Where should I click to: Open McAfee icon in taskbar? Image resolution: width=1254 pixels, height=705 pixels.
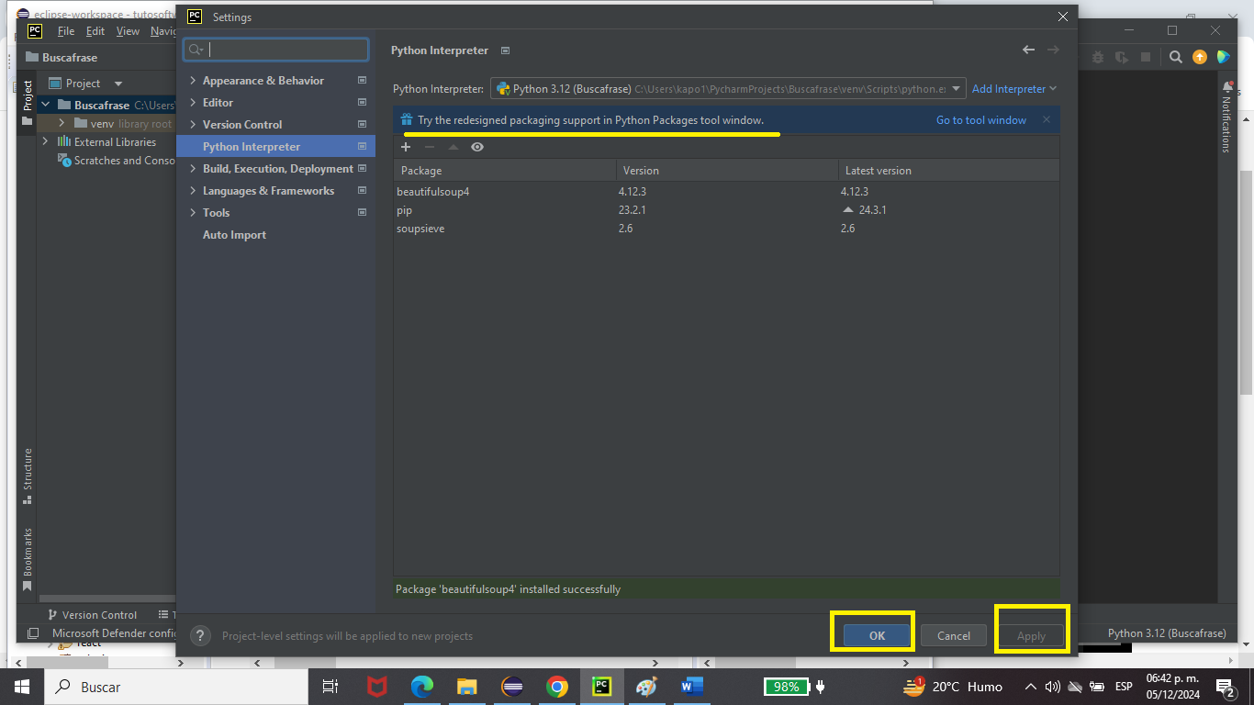point(376,687)
